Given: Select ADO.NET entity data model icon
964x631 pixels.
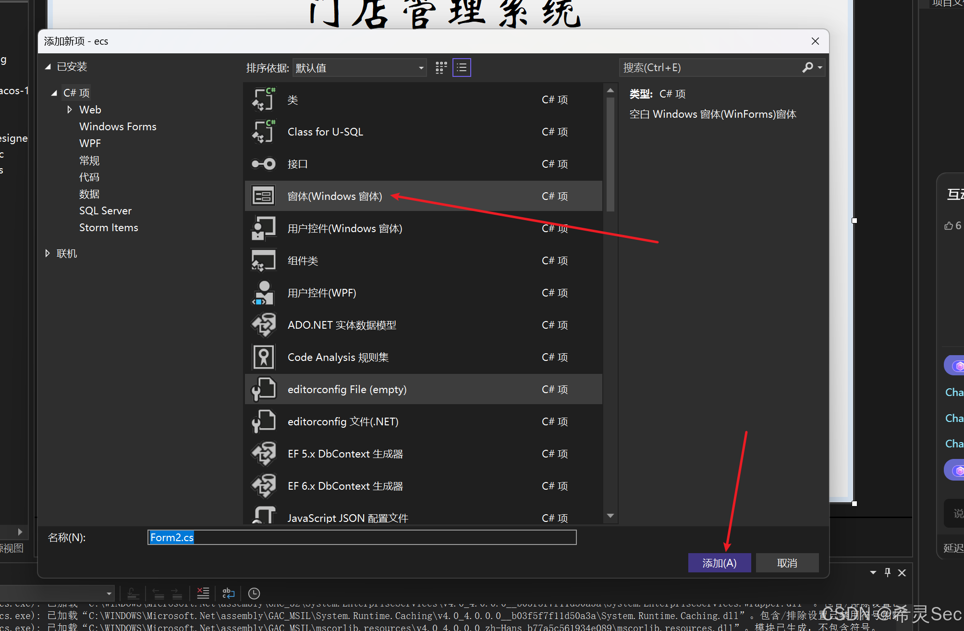Looking at the screenshot, I should tap(263, 325).
